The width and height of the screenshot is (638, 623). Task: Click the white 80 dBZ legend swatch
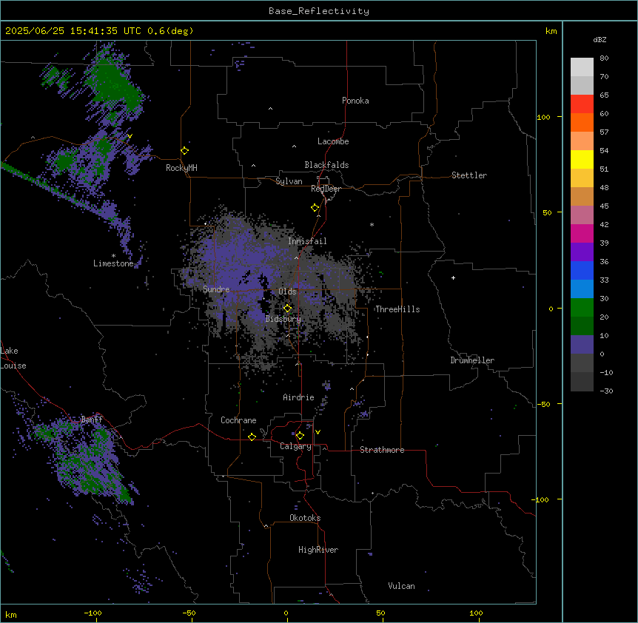click(582, 67)
